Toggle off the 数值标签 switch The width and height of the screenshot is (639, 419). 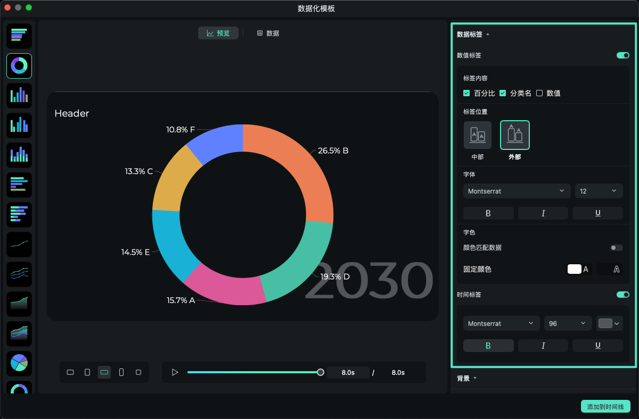(x=622, y=55)
